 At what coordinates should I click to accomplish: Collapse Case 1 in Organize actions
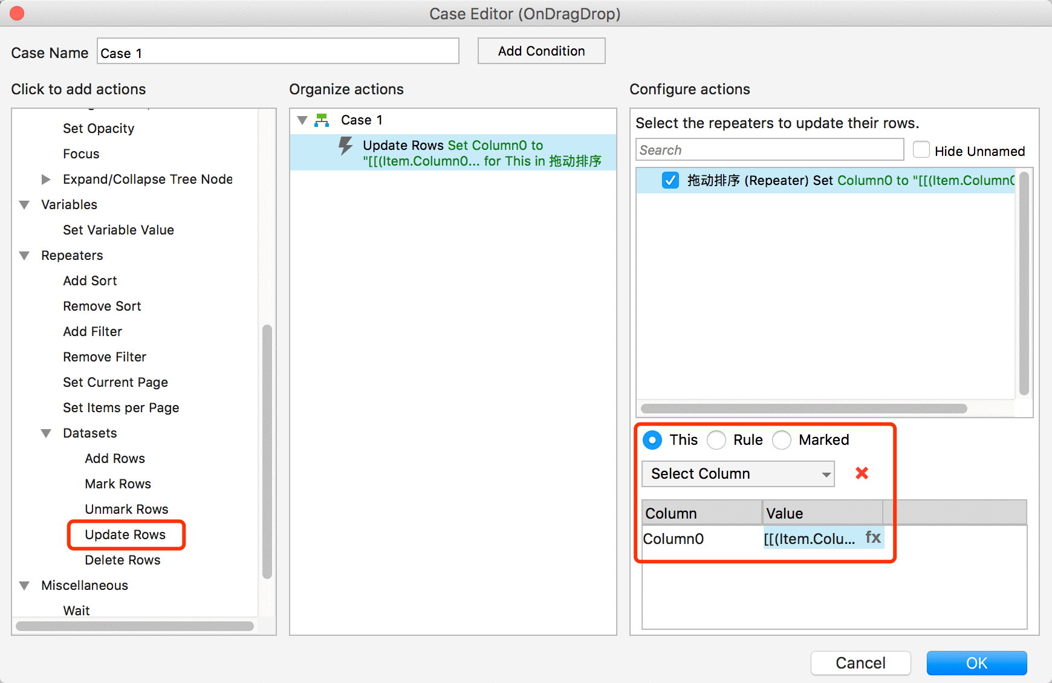[302, 120]
